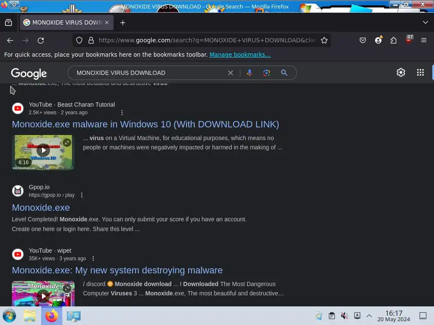Click the gpop.io › play URL text

[51, 195]
